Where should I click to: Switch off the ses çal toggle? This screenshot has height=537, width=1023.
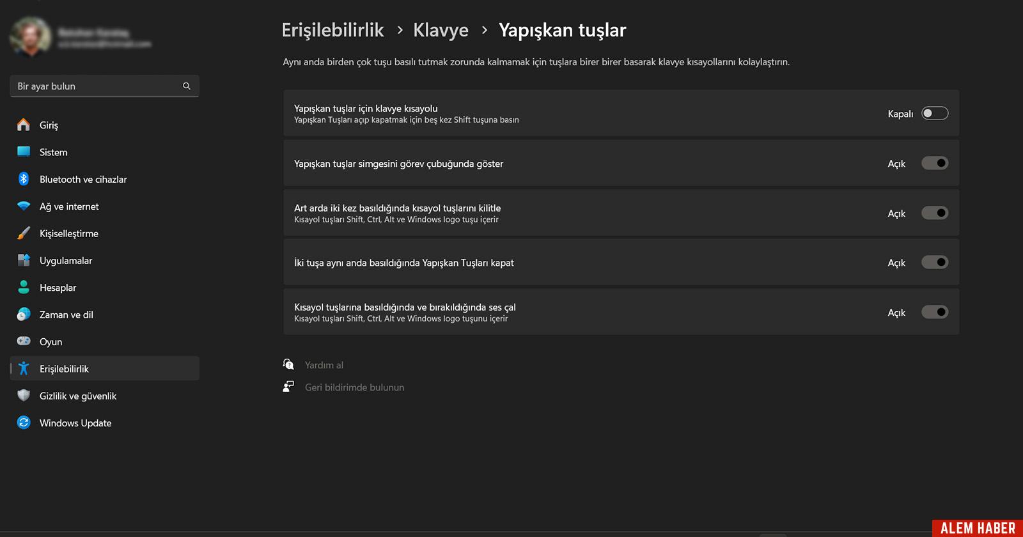(935, 312)
